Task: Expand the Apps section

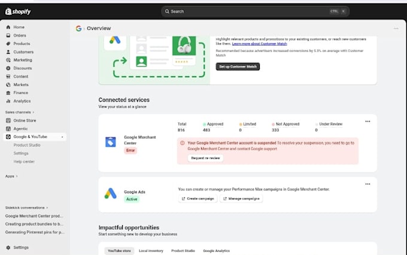Action: pyautogui.click(x=11, y=176)
